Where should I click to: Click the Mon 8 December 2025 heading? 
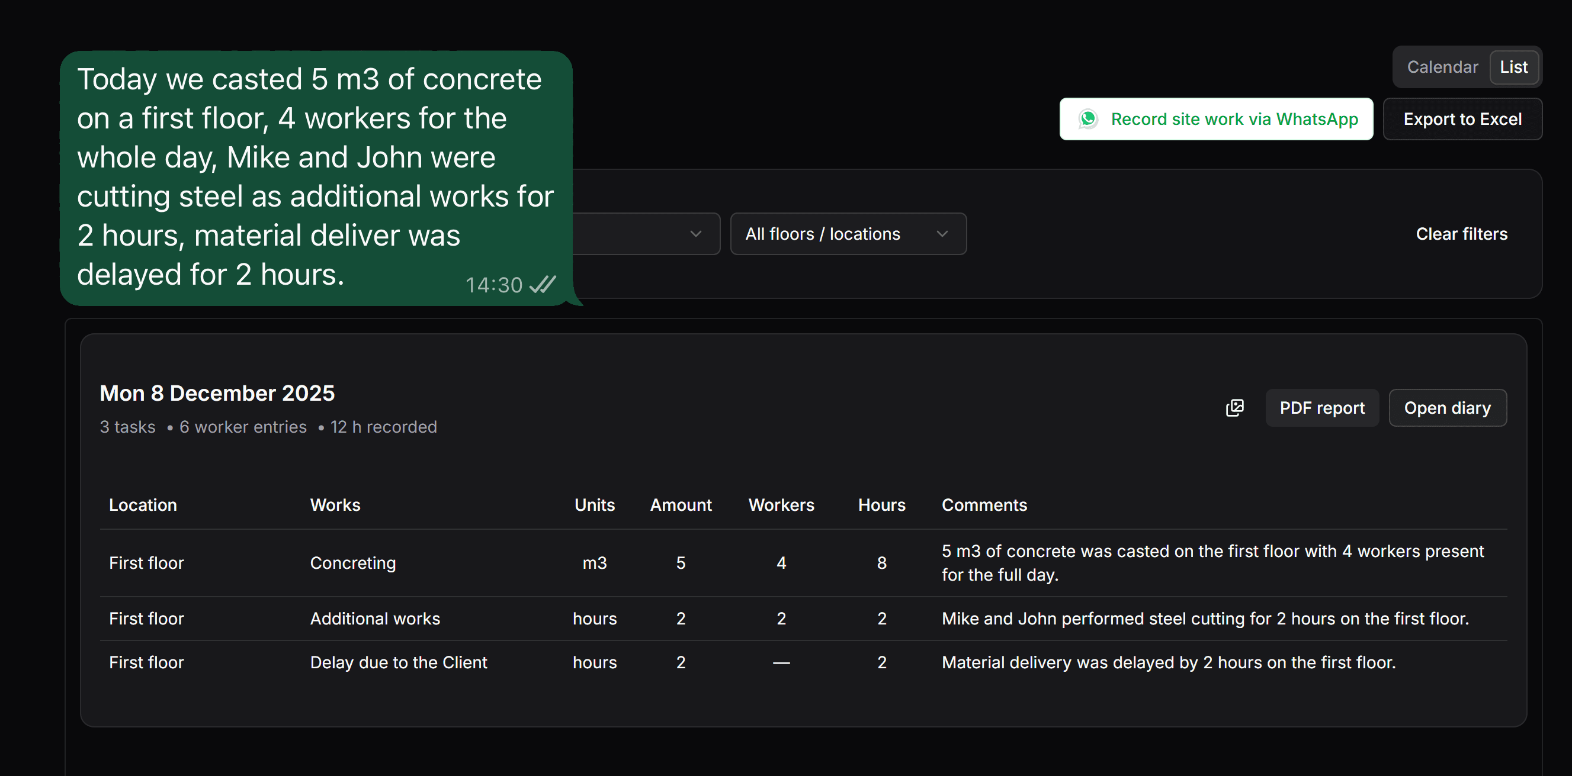click(217, 393)
